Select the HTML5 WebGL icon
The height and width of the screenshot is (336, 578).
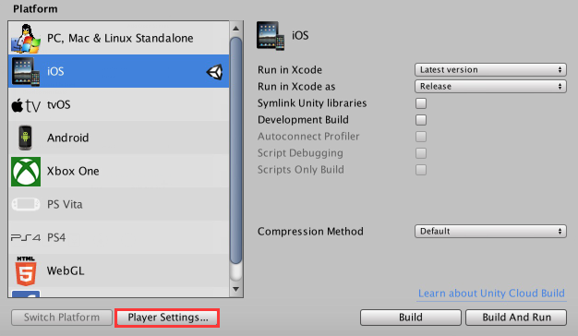[26, 271]
